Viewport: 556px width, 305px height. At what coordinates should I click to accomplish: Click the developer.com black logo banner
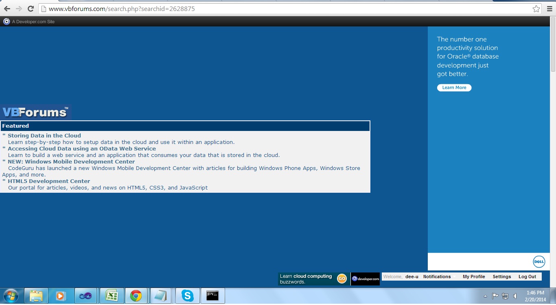[x=365, y=279]
